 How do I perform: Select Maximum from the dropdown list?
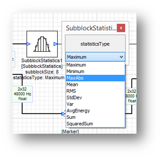tap(95, 65)
